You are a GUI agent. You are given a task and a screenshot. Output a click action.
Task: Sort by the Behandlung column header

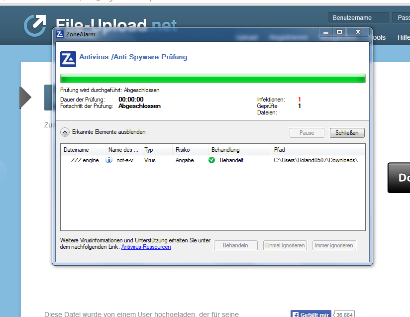pos(239,150)
